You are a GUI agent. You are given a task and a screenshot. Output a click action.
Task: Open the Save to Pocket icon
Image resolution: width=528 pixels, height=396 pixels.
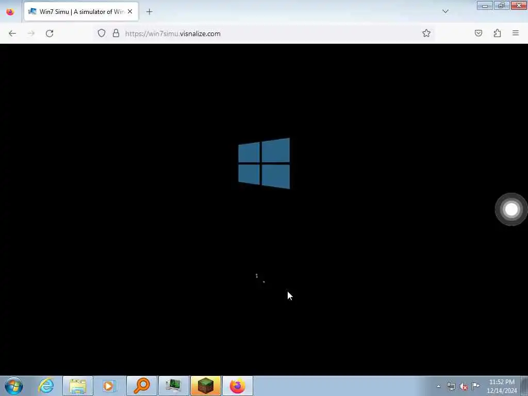[x=478, y=33]
